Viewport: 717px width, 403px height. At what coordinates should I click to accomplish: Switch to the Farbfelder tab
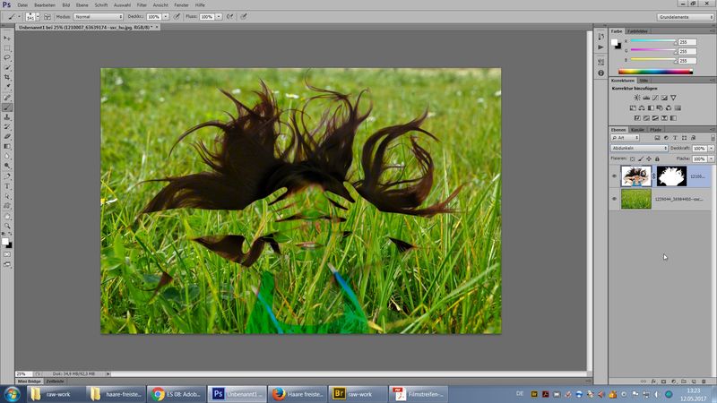tap(637, 31)
